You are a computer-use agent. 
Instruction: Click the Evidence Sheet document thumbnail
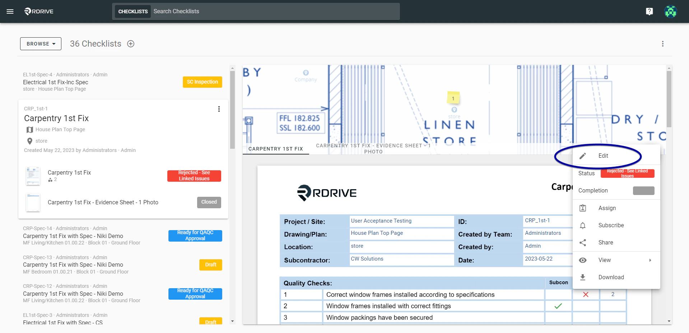pyautogui.click(x=33, y=203)
